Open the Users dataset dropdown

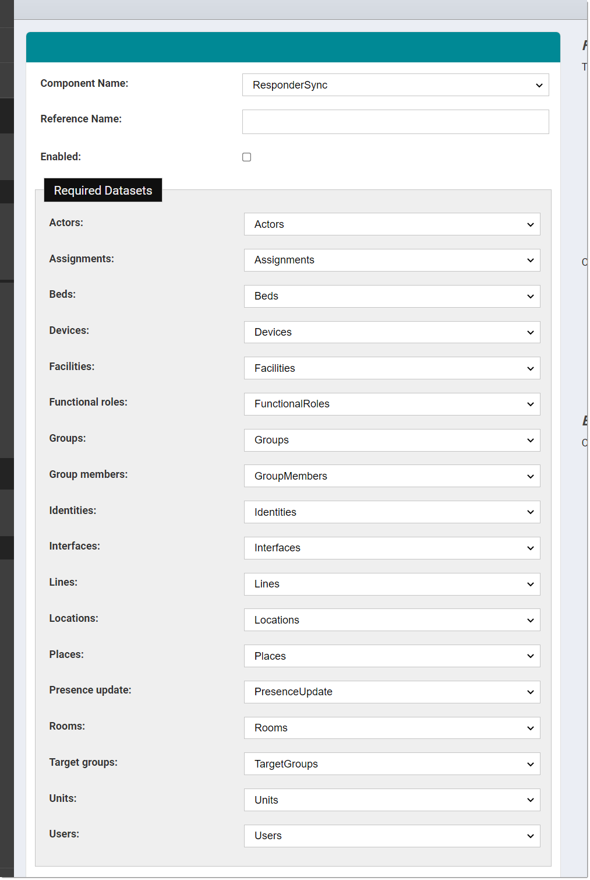(391, 836)
